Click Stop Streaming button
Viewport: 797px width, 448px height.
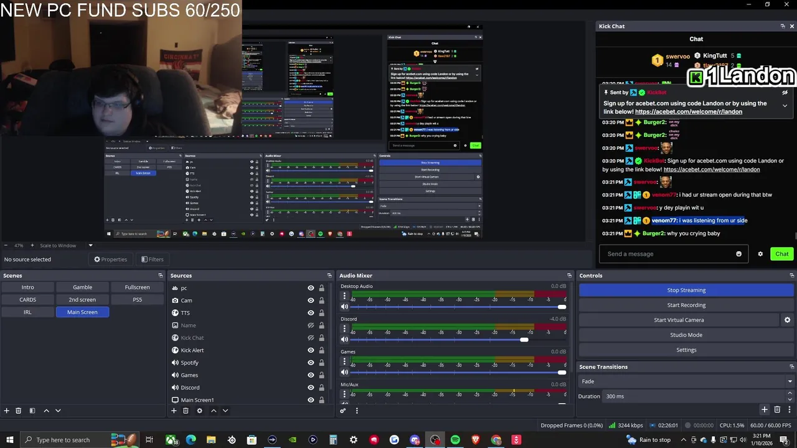[x=686, y=290]
